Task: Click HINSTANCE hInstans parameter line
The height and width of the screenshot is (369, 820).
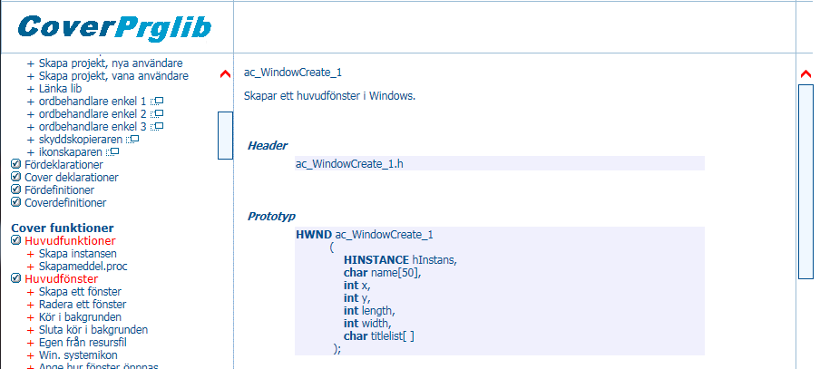Action: point(400,260)
